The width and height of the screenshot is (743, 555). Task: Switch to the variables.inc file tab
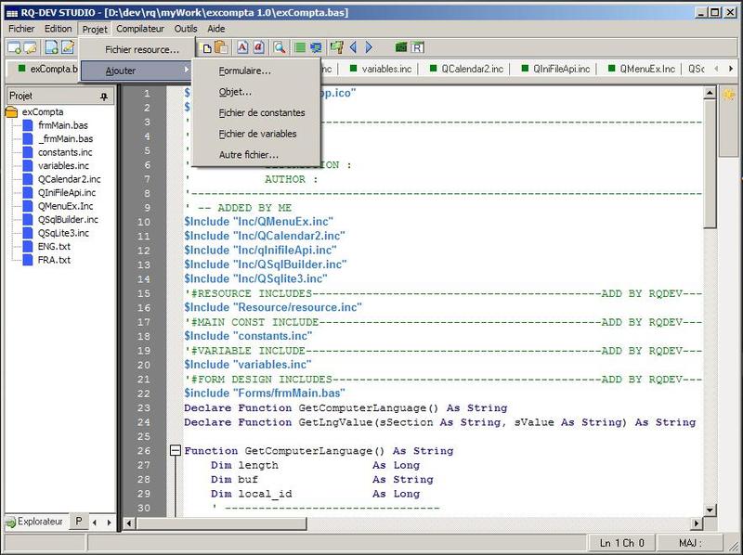(381, 69)
